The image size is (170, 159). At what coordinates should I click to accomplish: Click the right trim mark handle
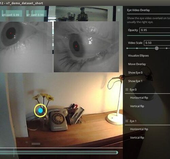tap(117, 153)
